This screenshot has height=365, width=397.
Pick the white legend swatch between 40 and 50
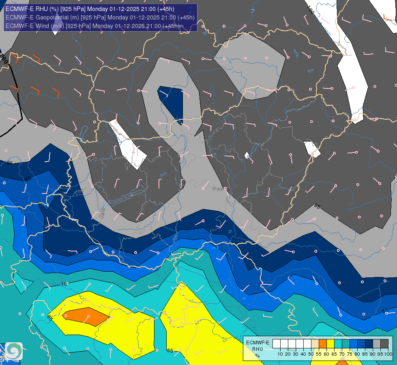[307, 344]
